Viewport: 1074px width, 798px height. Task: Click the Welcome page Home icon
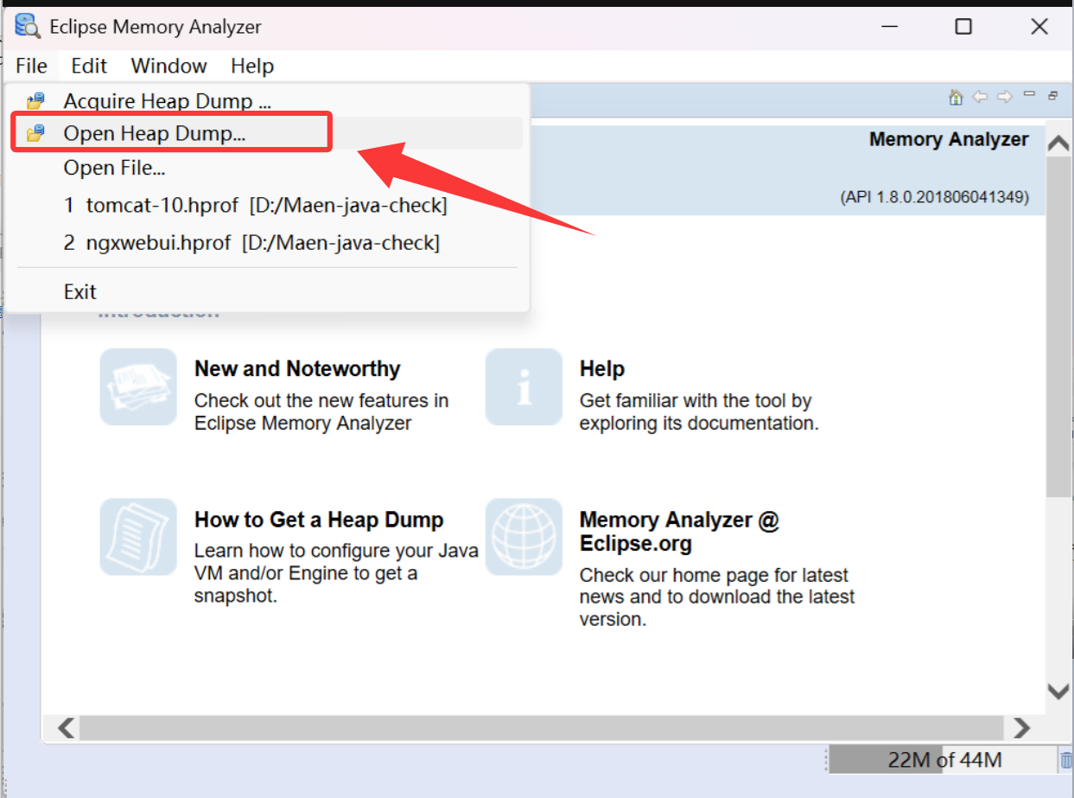click(956, 97)
